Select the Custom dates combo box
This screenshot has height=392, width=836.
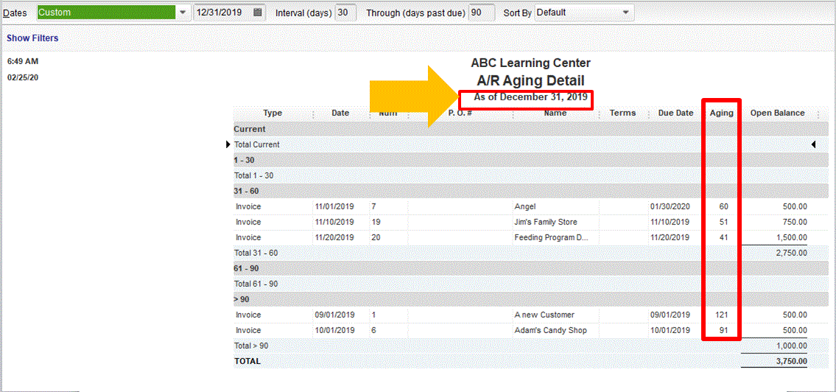pyautogui.click(x=106, y=13)
